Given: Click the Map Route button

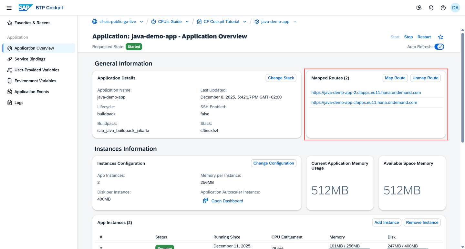Looking at the screenshot, I should [395, 78].
